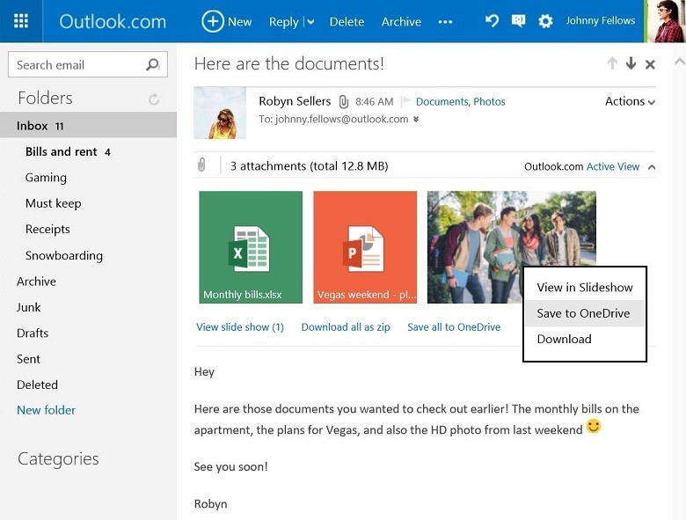The image size is (686, 520).
Task: Open the settings gear icon
Action: (545, 21)
